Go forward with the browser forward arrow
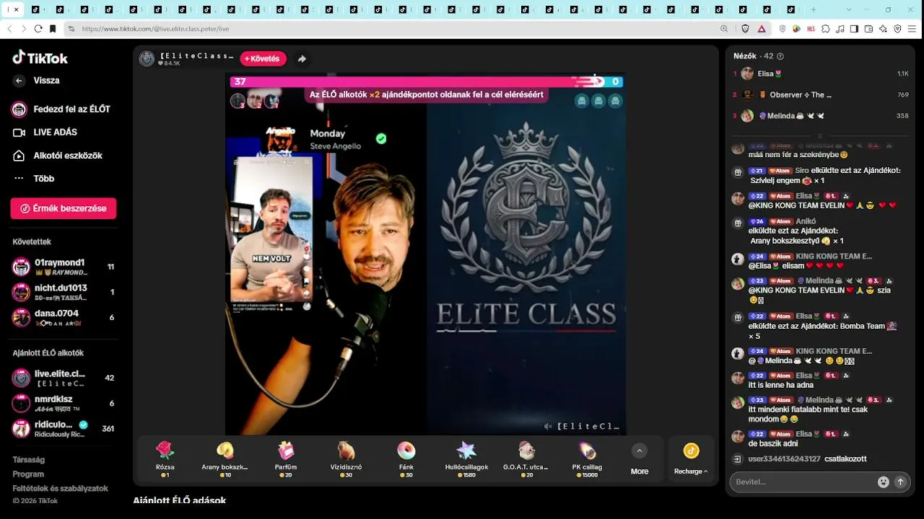 [x=24, y=29]
